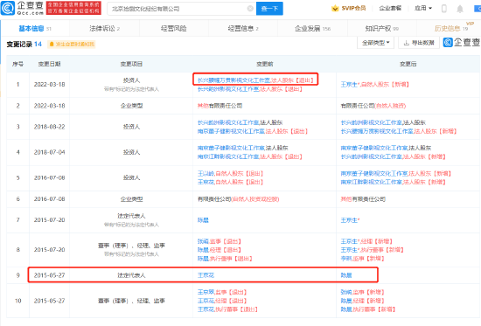Screen dimensions: 481x326
Task: Click 其他有限责任公司 cell in row 2
Action: click(x=220, y=106)
